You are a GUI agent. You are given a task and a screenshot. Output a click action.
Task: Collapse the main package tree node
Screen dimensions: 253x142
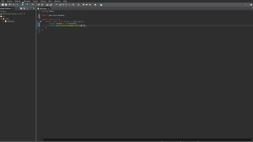point(1,19)
